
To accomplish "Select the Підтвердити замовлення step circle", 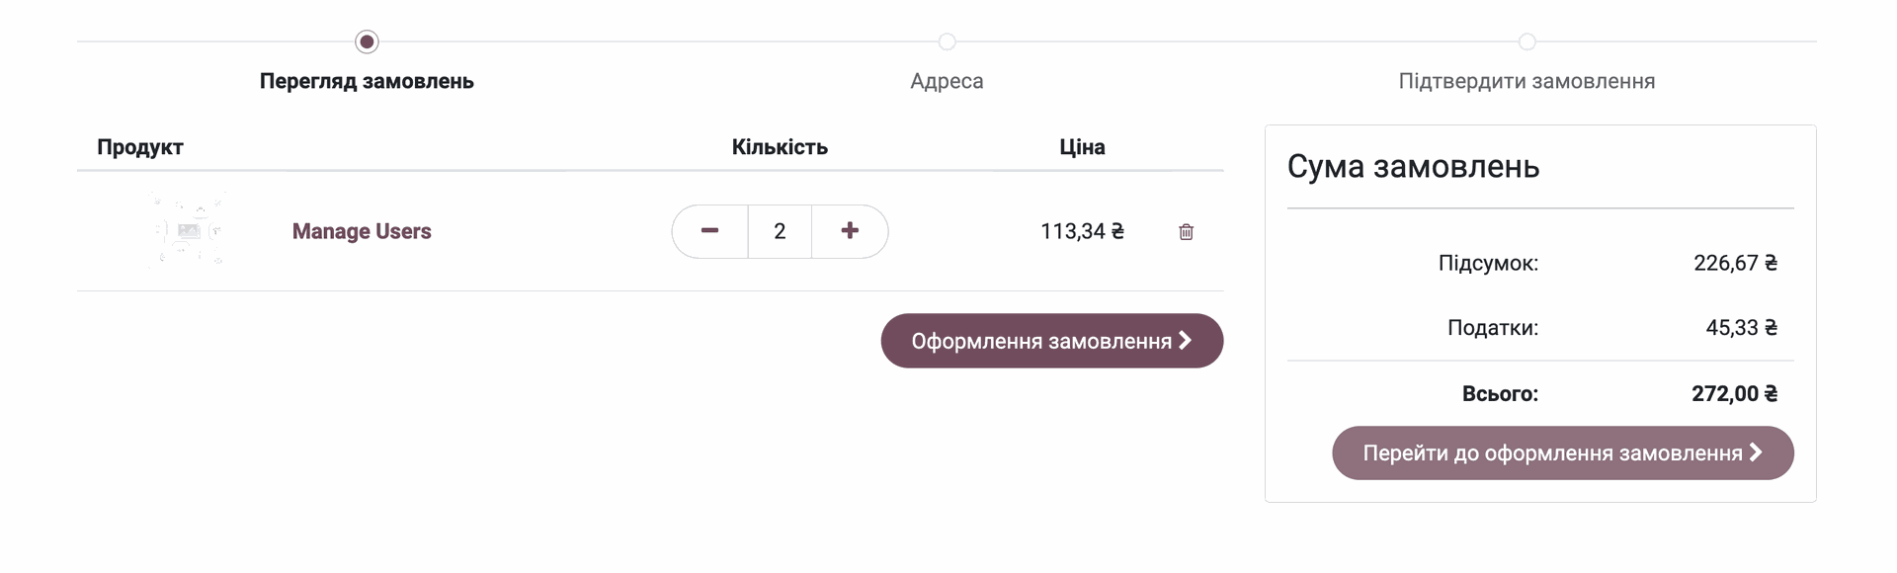I will point(1526,41).
